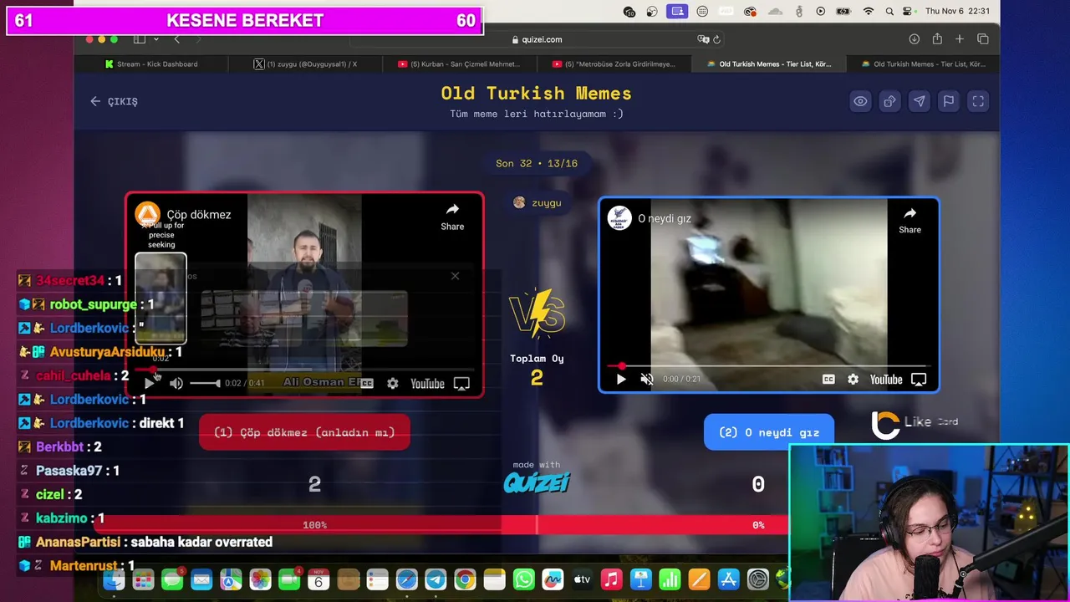The height and width of the screenshot is (602, 1070).
Task: Toggle the Safari sidebar
Action: (139, 39)
